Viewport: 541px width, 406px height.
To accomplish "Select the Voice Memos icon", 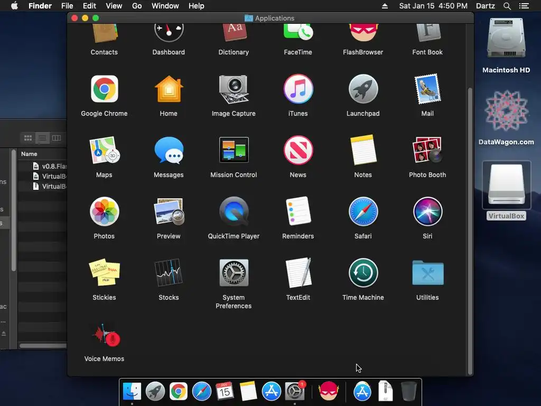I will [105, 335].
